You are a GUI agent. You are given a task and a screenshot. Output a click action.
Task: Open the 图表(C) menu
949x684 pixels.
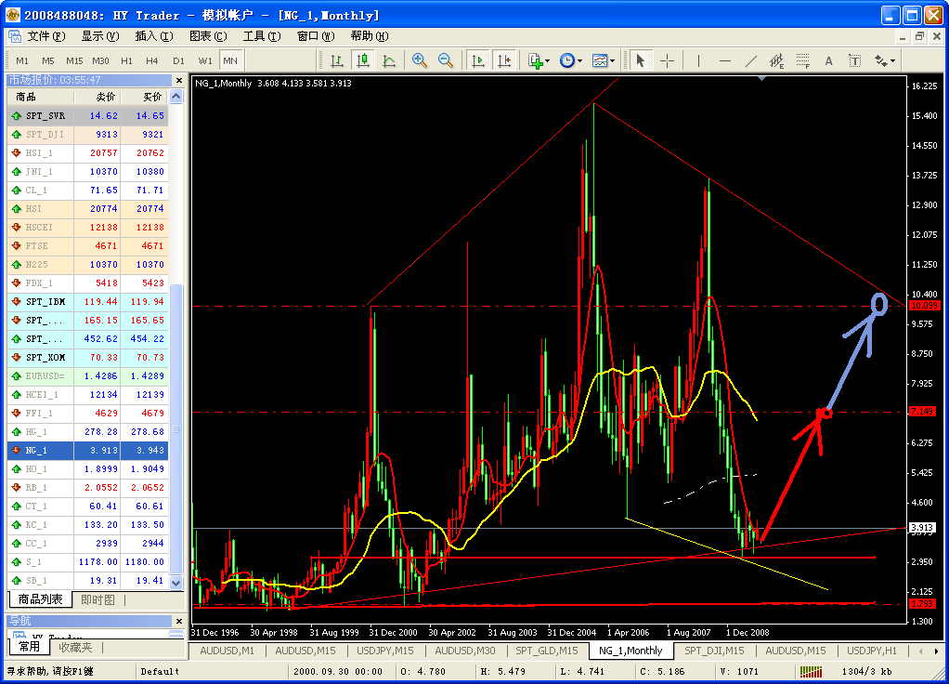coord(208,36)
